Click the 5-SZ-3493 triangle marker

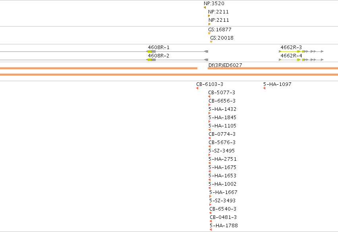[x=211, y=205]
